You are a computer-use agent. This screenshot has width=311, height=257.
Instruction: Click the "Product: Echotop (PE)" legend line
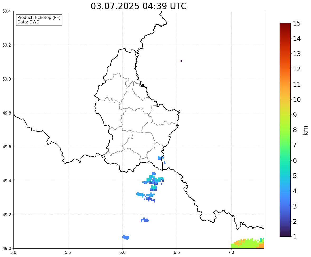(x=39, y=17)
